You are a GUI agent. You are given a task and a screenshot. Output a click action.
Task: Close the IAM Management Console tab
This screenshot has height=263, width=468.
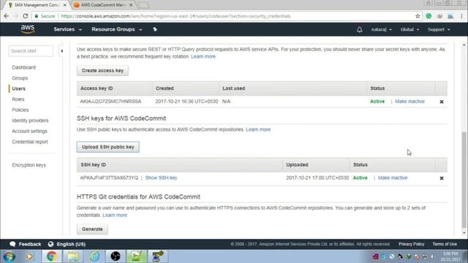(65, 5)
